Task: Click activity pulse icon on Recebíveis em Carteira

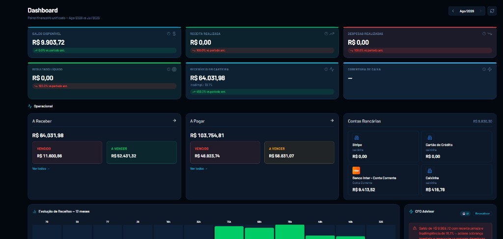Action: click(x=332, y=69)
